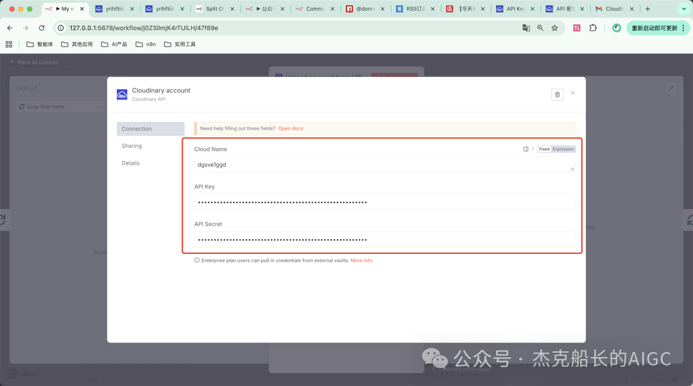
Task: Open the AI产品 bookmark folder
Action: pos(114,44)
